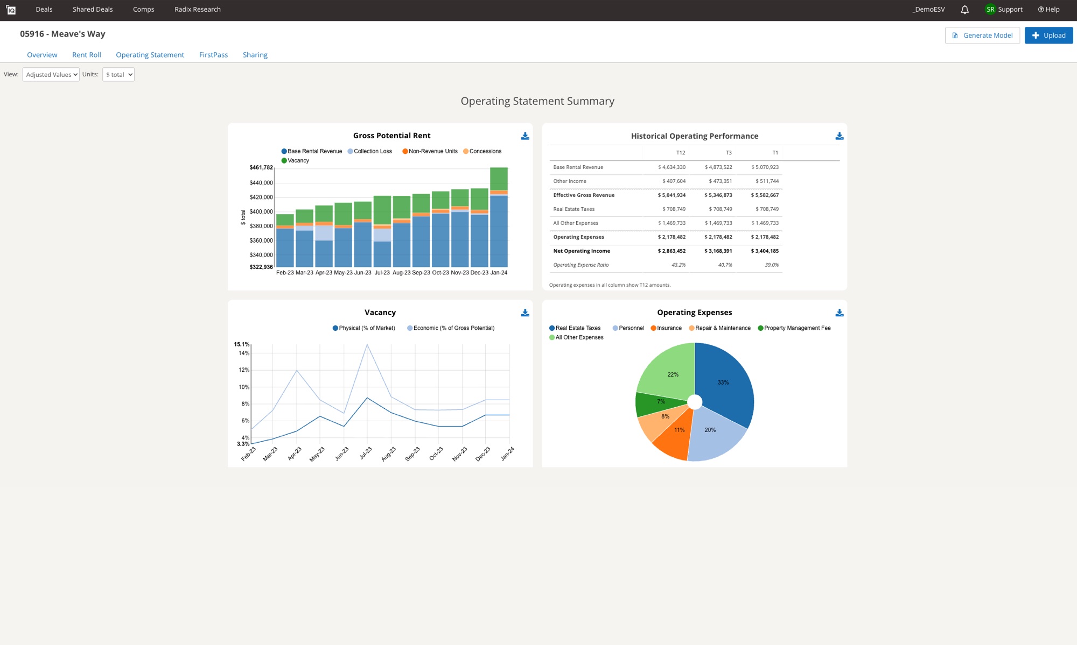
Task: Open the Units $ total dropdown
Action: click(118, 75)
